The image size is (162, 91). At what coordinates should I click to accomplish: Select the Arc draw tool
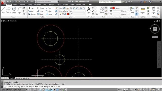[x=19, y=10]
